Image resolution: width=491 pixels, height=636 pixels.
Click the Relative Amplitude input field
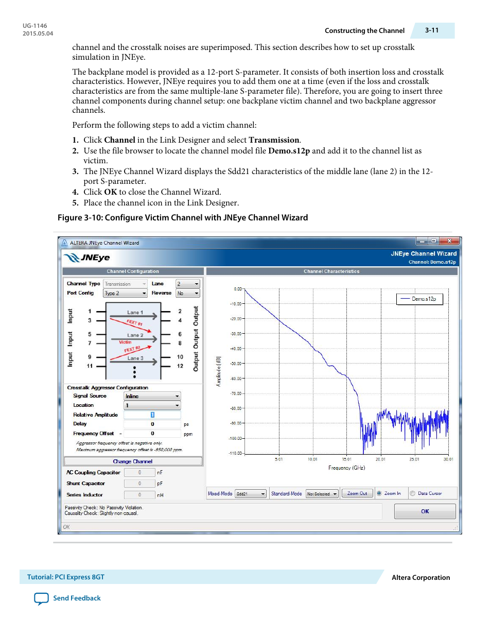[x=152, y=415]
